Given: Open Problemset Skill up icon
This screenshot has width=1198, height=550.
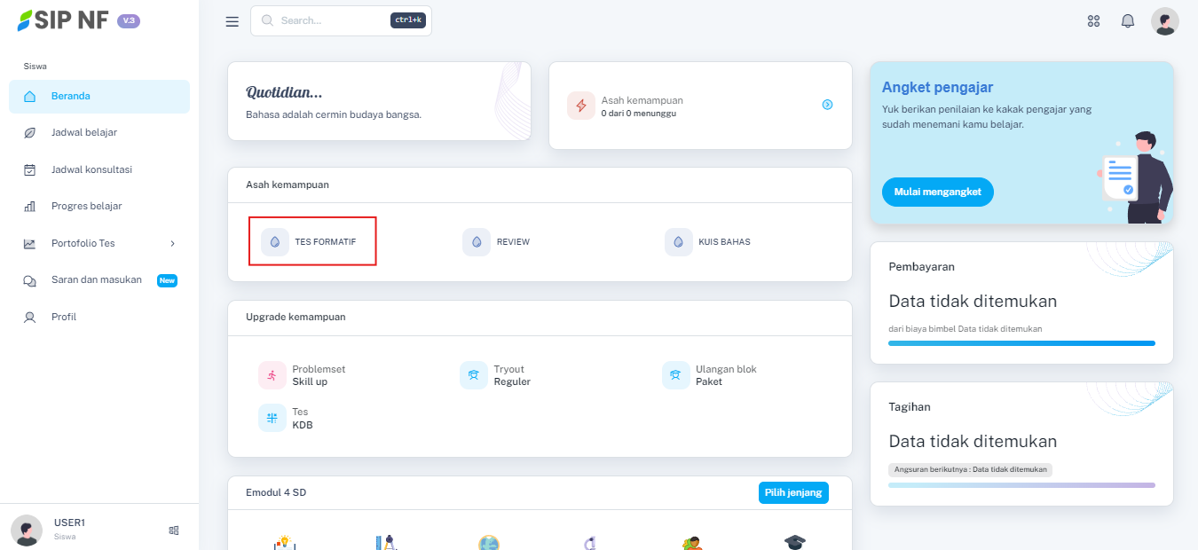Looking at the screenshot, I should point(272,375).
